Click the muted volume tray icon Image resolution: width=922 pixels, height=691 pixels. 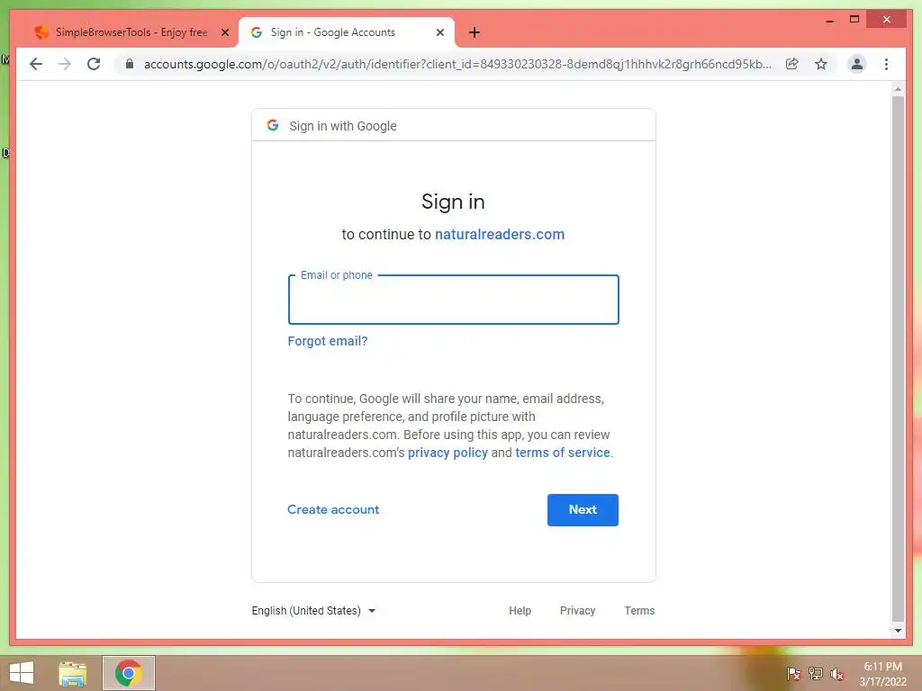click(836, 674)
